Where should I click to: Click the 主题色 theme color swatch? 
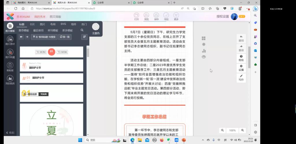pos(96,27)
